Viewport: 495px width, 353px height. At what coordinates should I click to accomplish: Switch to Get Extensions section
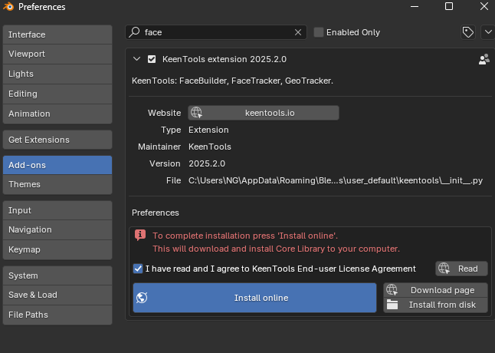click(57, 140)
